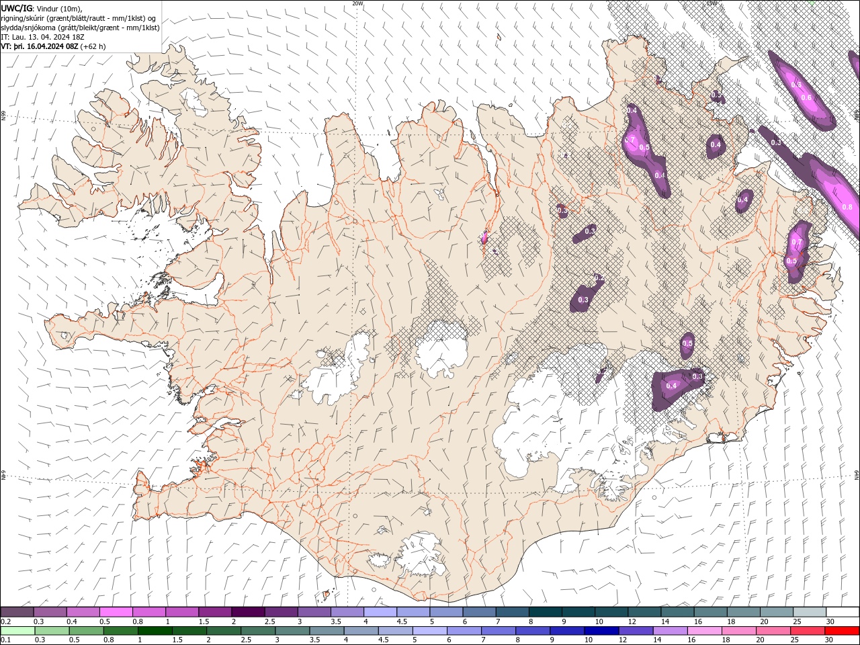Select the deep blue 10–12 swatch in the bottom legend
Image resolution: width=860 pixels, height=645 pixels.
601,631
